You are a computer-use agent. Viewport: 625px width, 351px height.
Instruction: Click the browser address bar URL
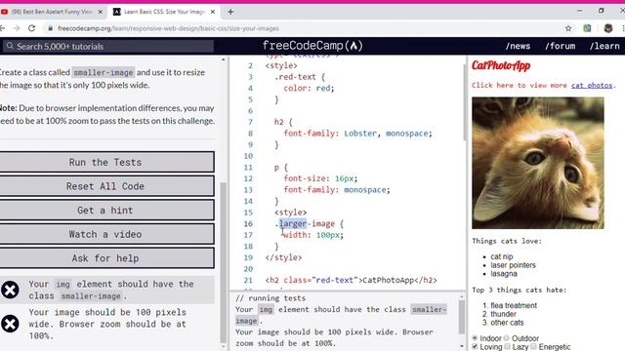168,28
